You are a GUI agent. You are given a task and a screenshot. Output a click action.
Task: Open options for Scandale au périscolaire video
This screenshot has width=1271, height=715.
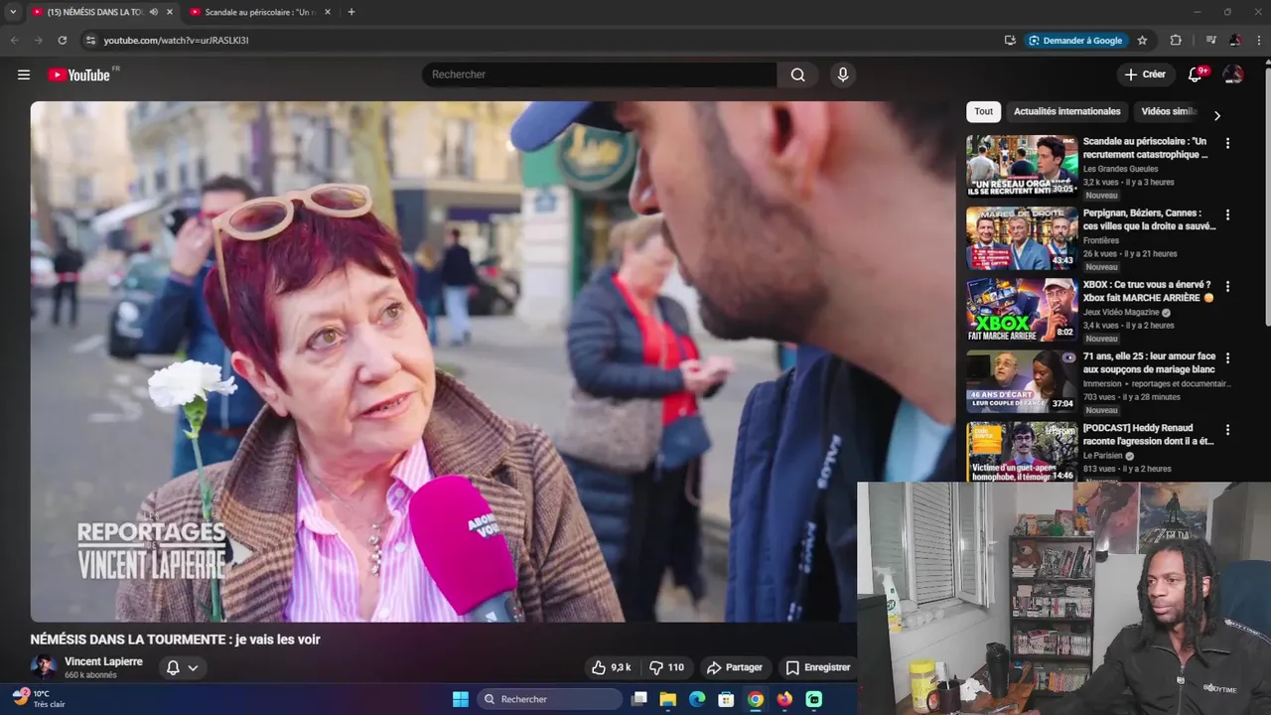(1227, 143)
